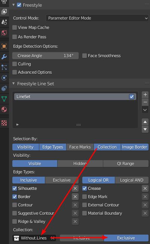Toggle Collection selection tab
The image size is (150, 244).
pos(107,147)
